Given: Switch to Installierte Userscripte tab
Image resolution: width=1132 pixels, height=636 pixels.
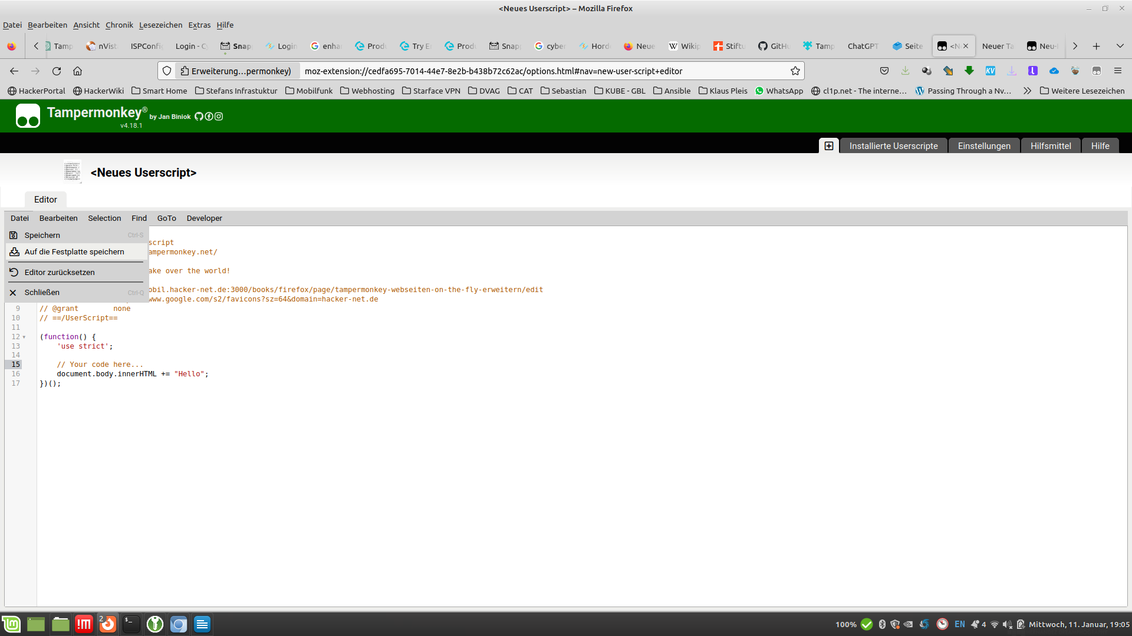Looking at the screenshot, I should (893, 146).
